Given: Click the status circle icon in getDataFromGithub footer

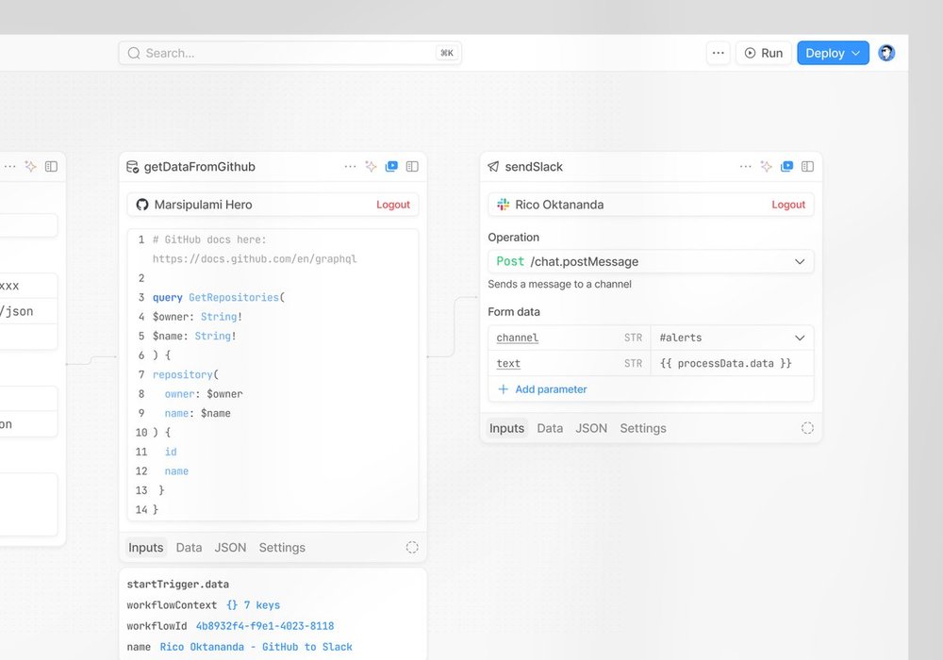Looking at the screenshot, I should pyautogui.click(x=412, y=547).
